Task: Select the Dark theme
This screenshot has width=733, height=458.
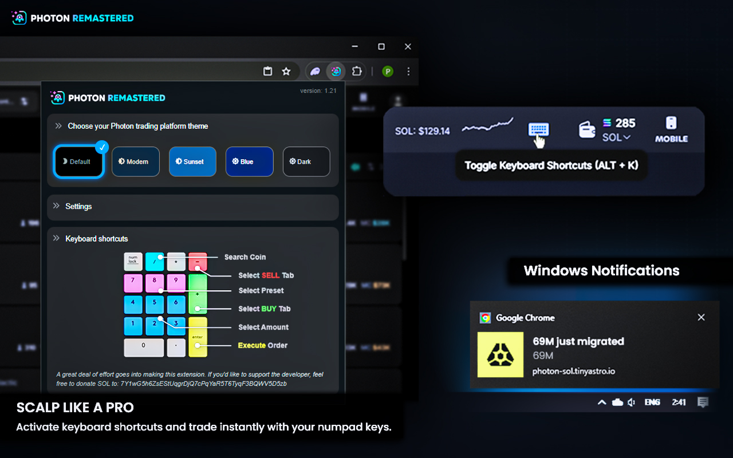Action: (306, 161)
